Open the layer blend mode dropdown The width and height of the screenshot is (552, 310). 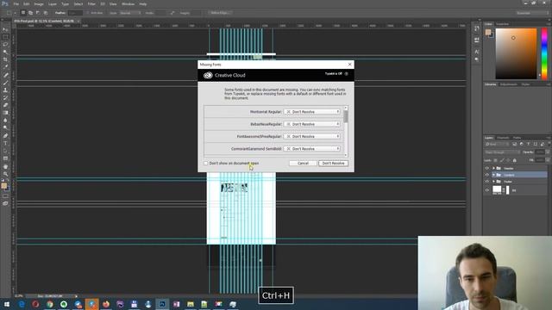(502, 152)
